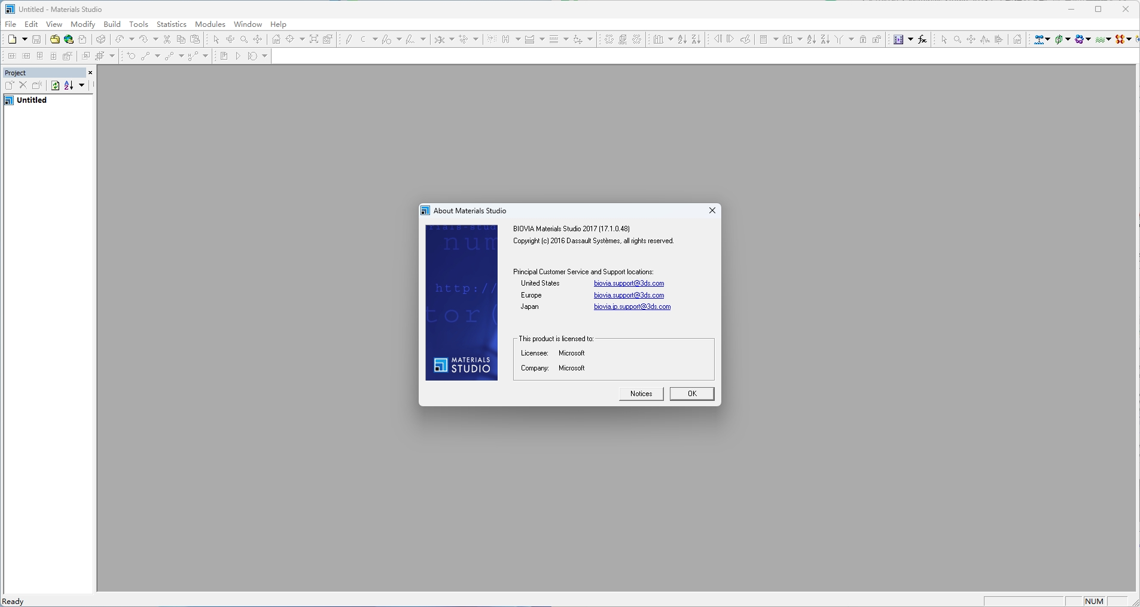Click the Undo arrow icon
Screen dimensions: 1140x607
tap(120, 39)
